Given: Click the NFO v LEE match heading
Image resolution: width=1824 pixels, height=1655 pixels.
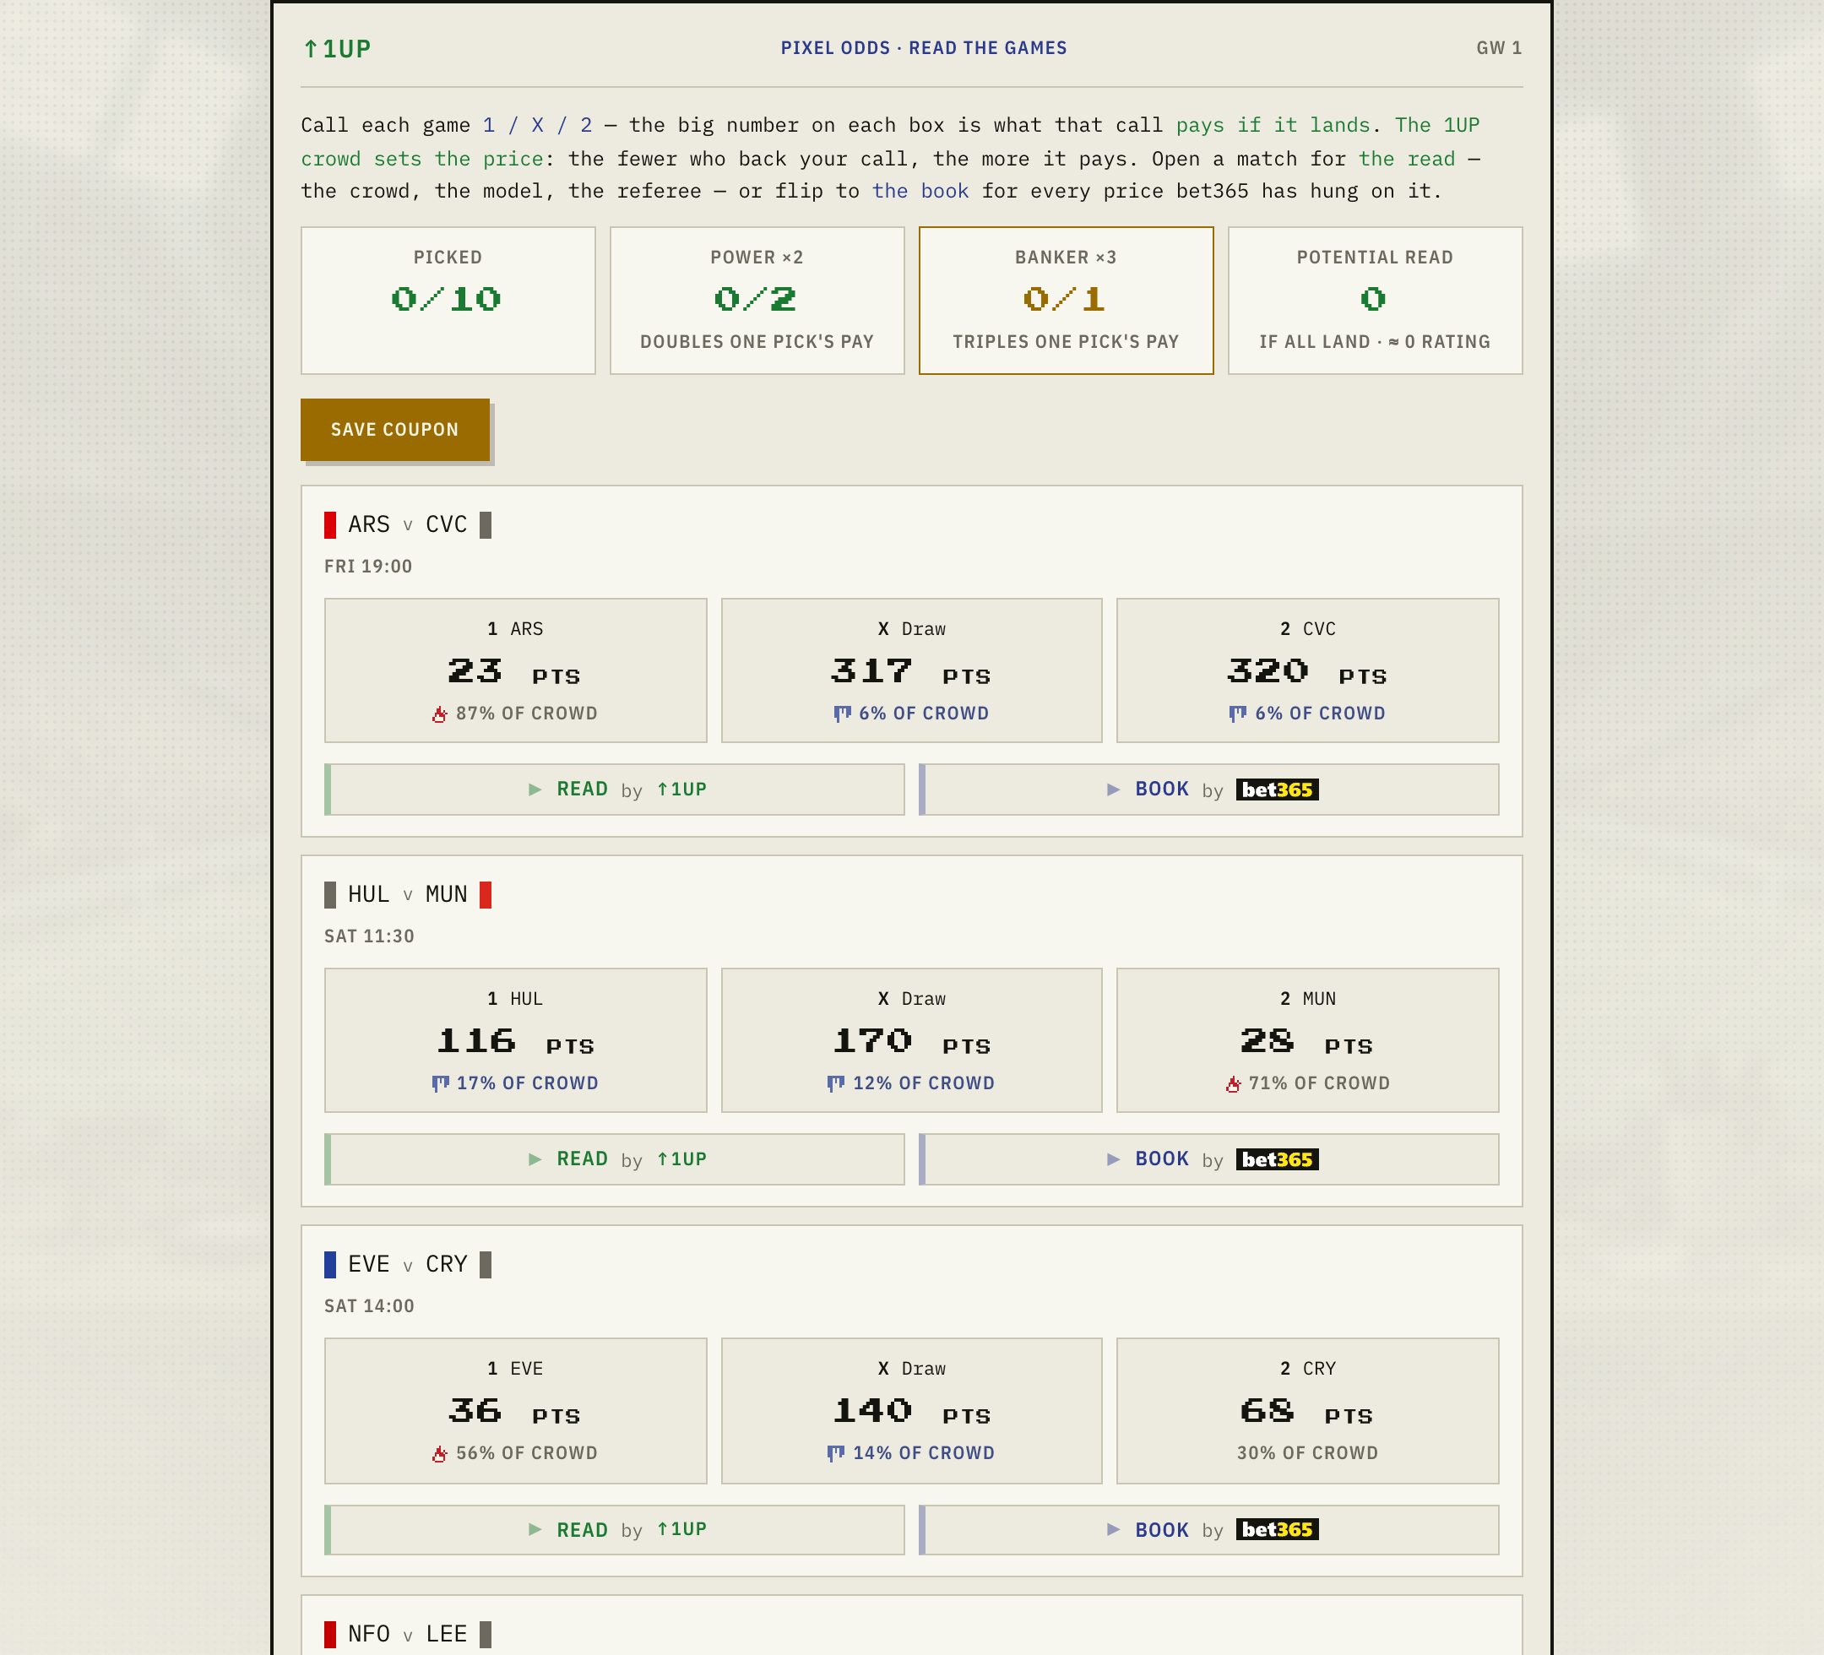Looking at the screenshot, I should click(408, 1634).
